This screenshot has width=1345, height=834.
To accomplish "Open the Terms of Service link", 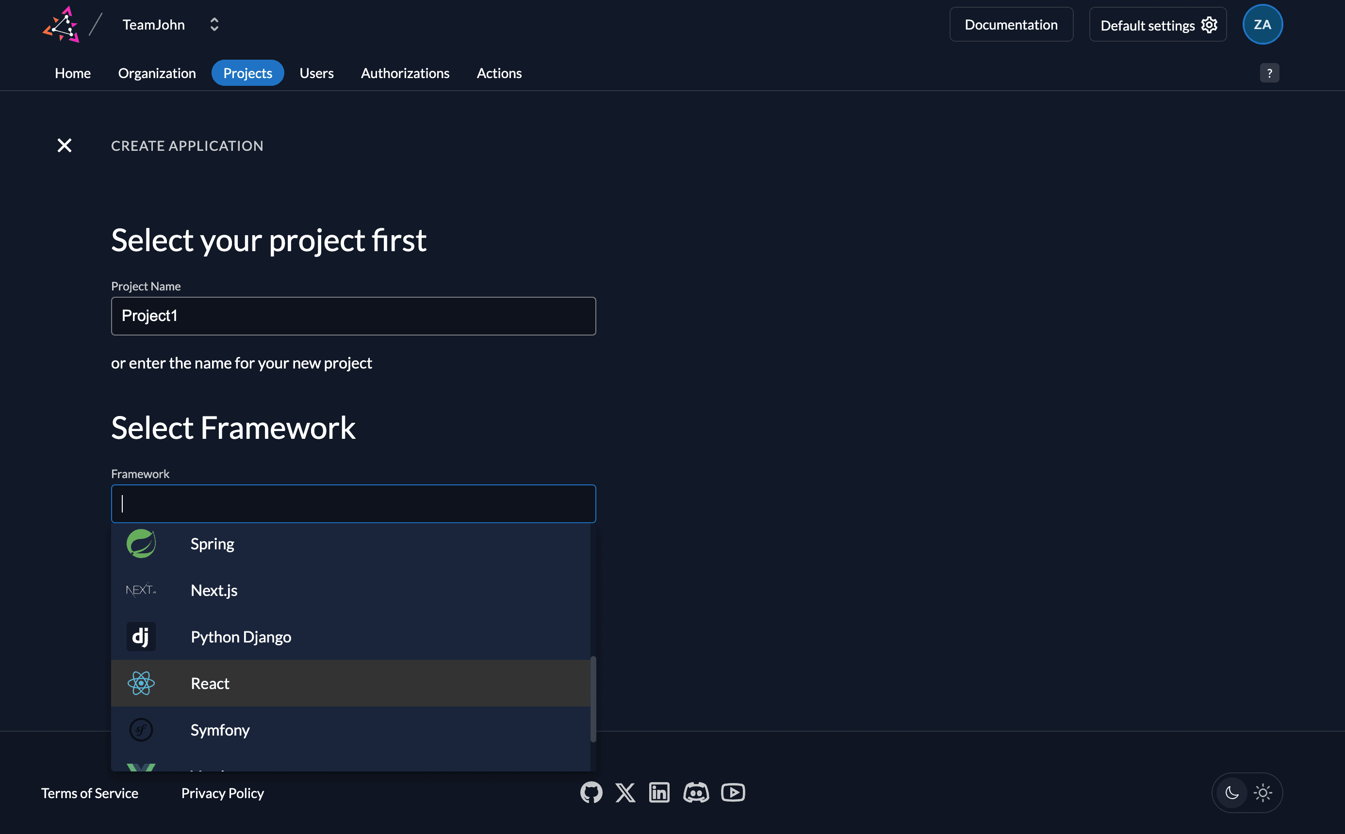I will (89, 793).
